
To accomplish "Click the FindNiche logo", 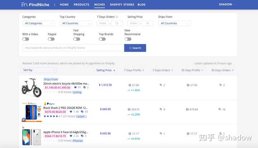I will click(x=35, y=5).
